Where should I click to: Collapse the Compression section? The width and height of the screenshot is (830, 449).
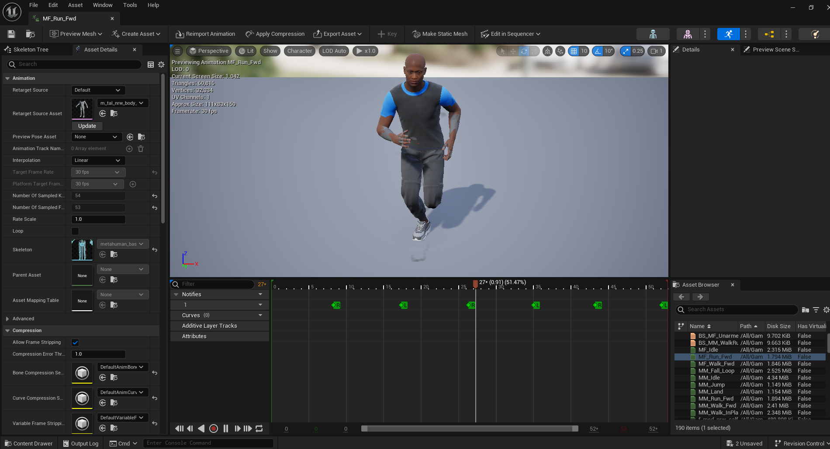coord(7,331)
